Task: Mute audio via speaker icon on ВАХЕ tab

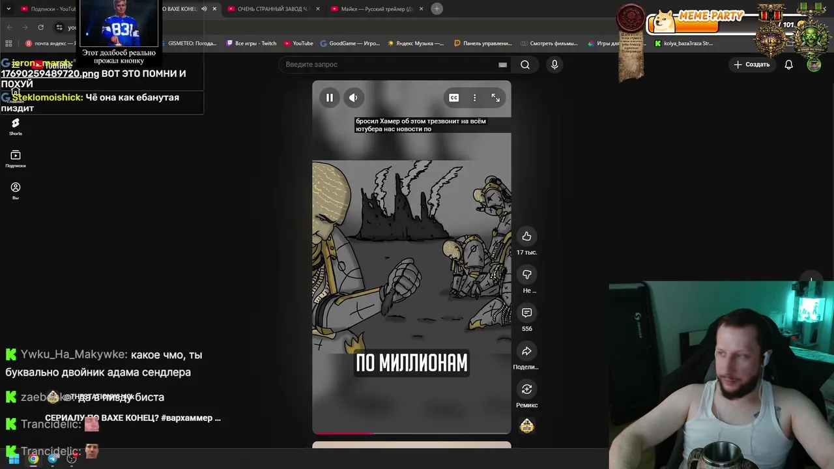Action: (204, 9)
